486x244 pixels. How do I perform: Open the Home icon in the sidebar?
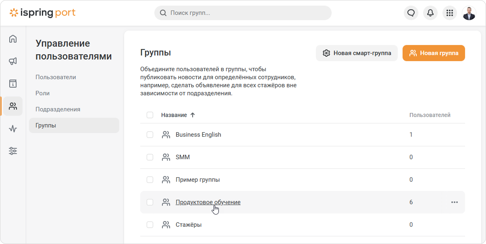13,39
